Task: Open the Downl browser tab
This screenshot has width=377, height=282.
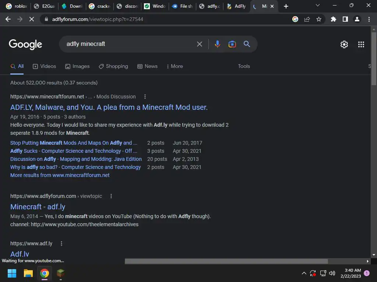Action: coord(72,6)
